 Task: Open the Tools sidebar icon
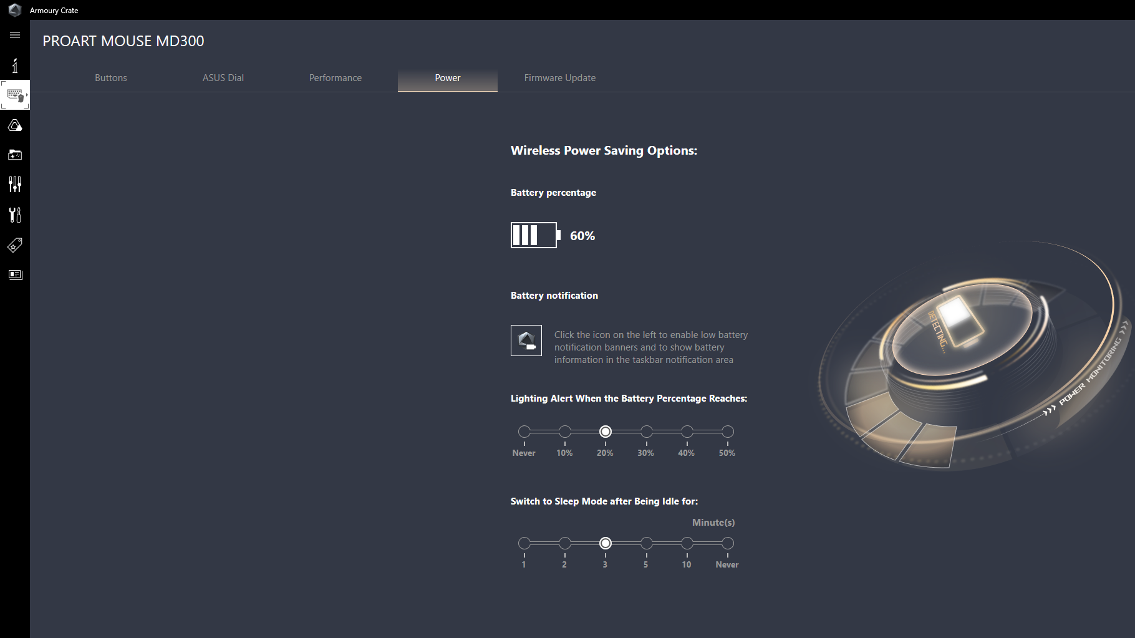(x=15, y=215)
